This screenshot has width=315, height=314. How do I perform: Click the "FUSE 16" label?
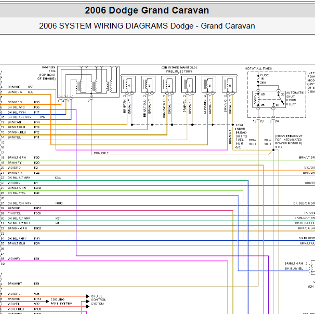pos(264,77)
